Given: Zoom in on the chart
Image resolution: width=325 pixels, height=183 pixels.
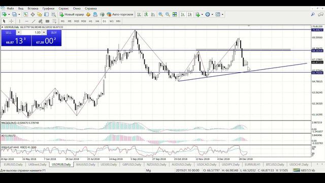Looking at the screenshot, I should (160, 14).
